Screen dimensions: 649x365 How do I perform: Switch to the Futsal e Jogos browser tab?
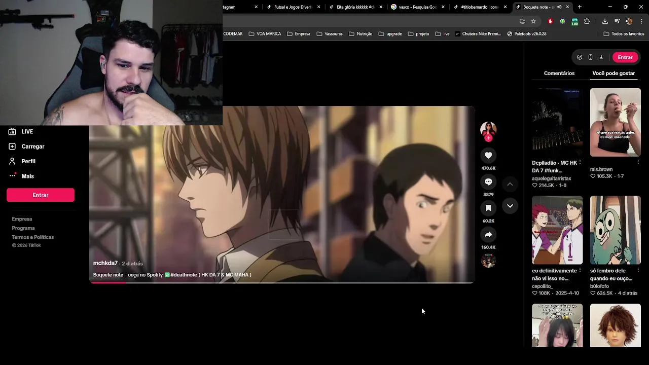click(x=294, y=7)
